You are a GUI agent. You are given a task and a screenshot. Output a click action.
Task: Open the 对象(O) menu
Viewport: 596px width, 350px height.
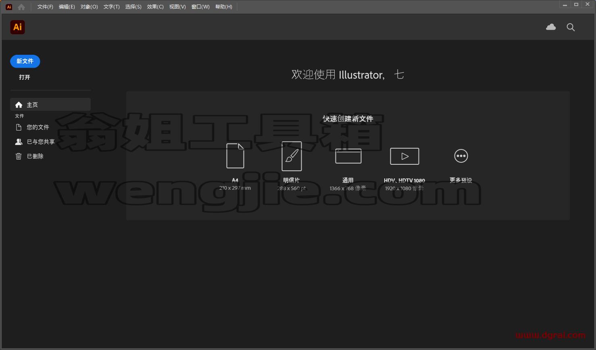(x=89, y=7)
